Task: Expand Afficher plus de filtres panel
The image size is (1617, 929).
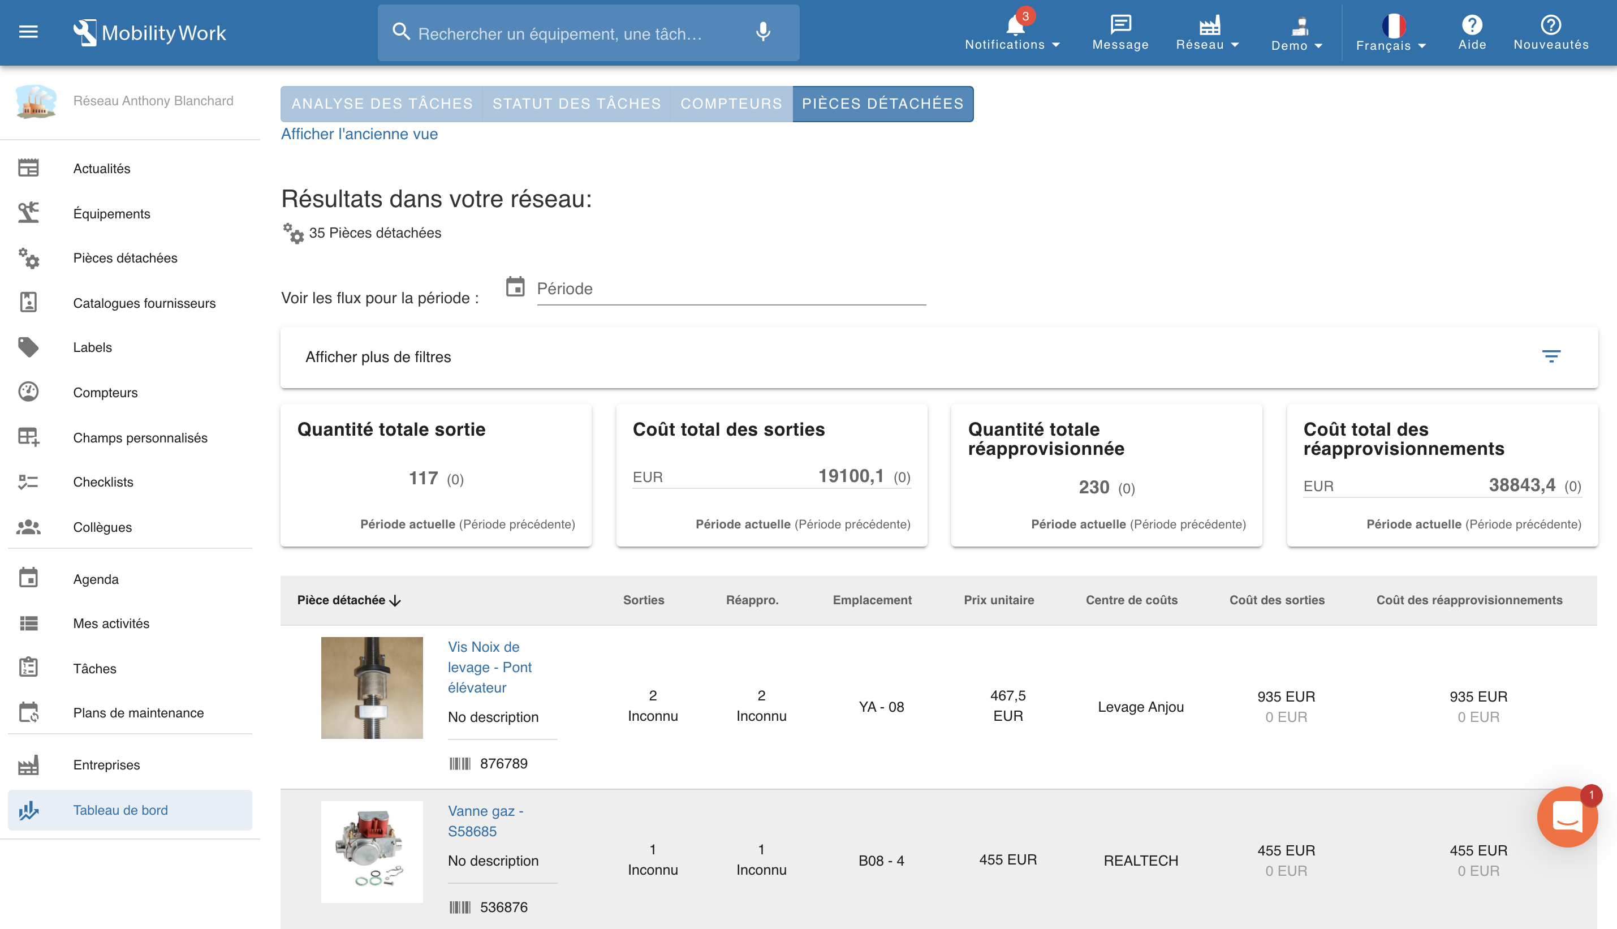Action: coord(378,358)
